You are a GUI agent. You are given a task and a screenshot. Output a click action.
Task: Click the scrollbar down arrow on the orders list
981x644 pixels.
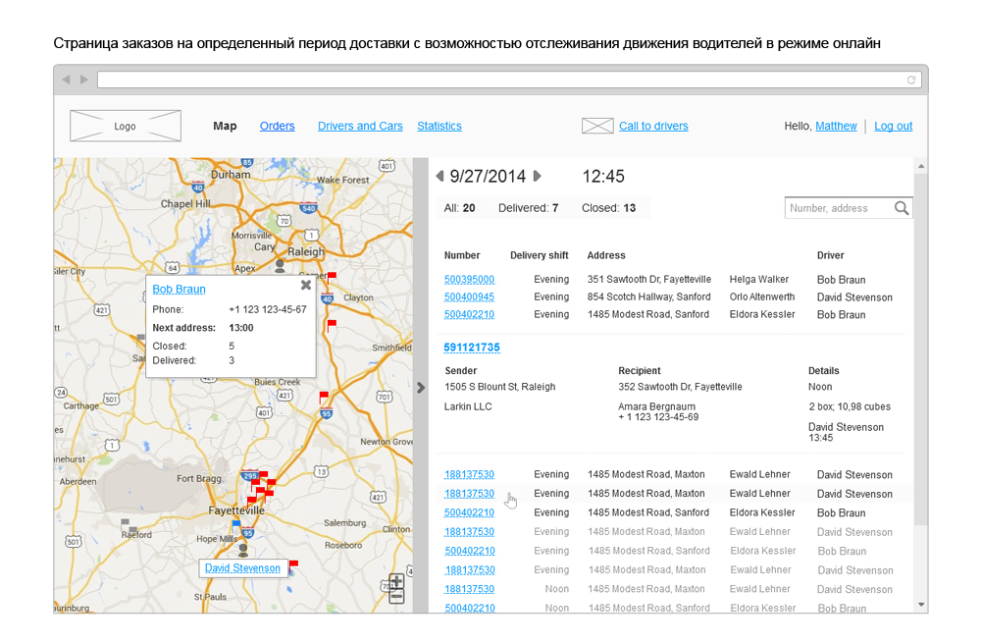coord(920,604)
